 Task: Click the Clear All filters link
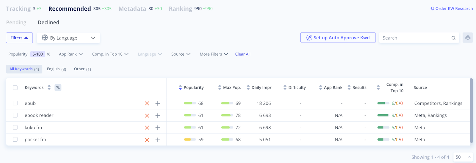click(x=243, y=54)
